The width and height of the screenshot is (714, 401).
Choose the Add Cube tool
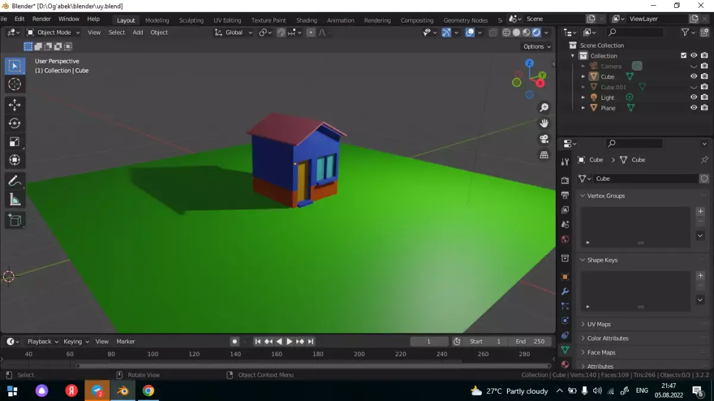[x=15, y=220]
